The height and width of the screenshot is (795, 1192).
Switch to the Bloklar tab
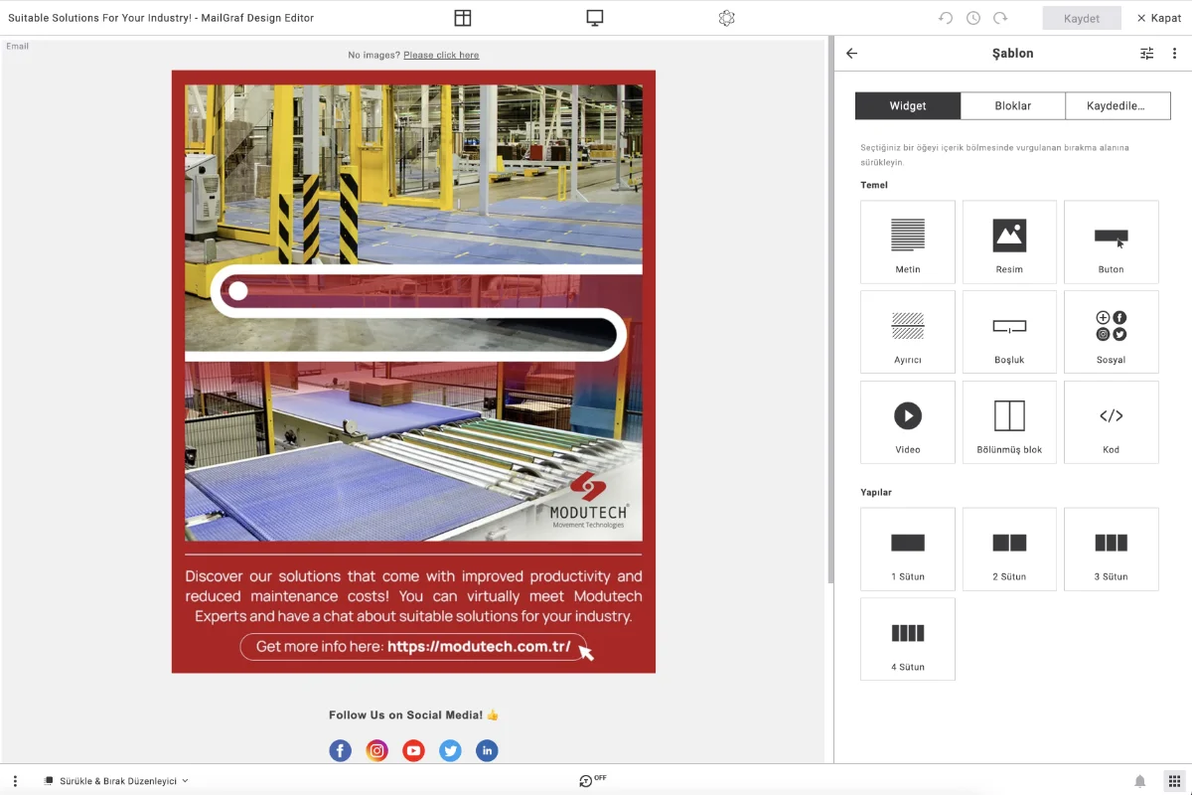[x=1012, y=105]
